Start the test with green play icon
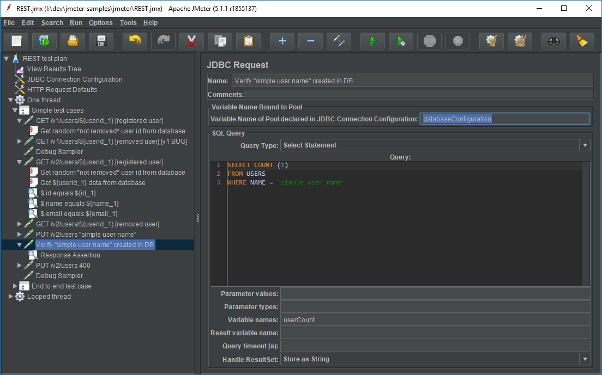Viewport: 602px width, 375px height. pos(372,41)
